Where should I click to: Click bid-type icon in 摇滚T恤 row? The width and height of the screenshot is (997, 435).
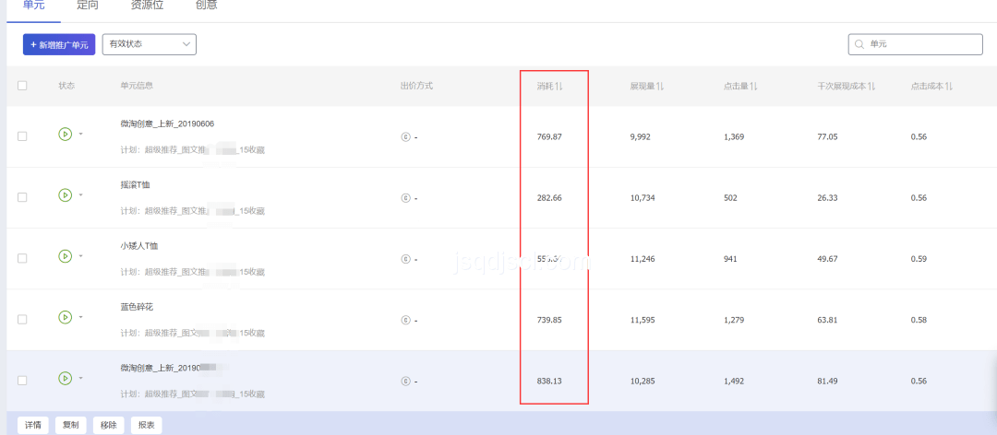tap(405, 198)
